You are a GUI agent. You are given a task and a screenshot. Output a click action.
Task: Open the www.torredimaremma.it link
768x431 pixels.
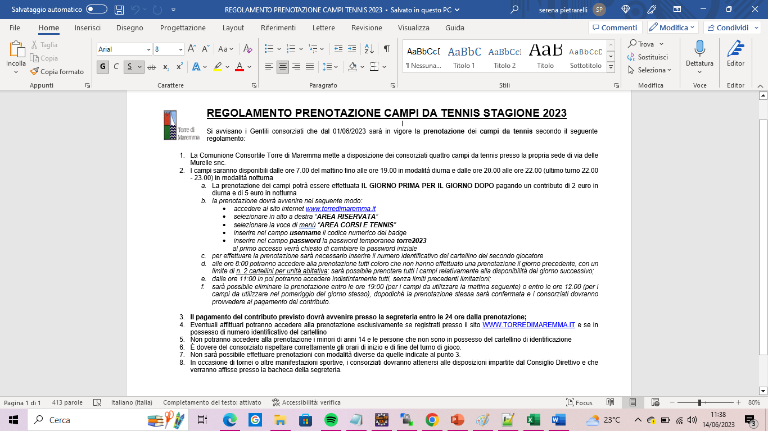pos(341,209)
